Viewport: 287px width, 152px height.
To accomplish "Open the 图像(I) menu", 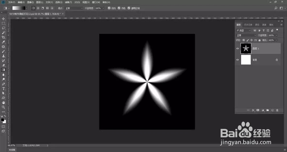I will click(x=30, y=2).
